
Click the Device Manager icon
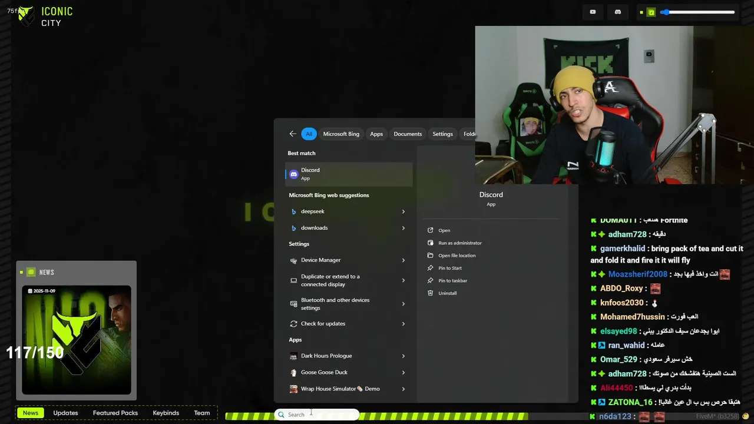pyautogui.click(x=294, y=260)
